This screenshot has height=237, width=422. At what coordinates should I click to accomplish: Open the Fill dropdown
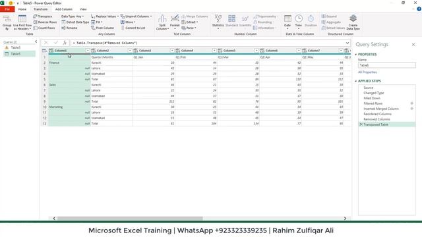(x=97, y=22)
